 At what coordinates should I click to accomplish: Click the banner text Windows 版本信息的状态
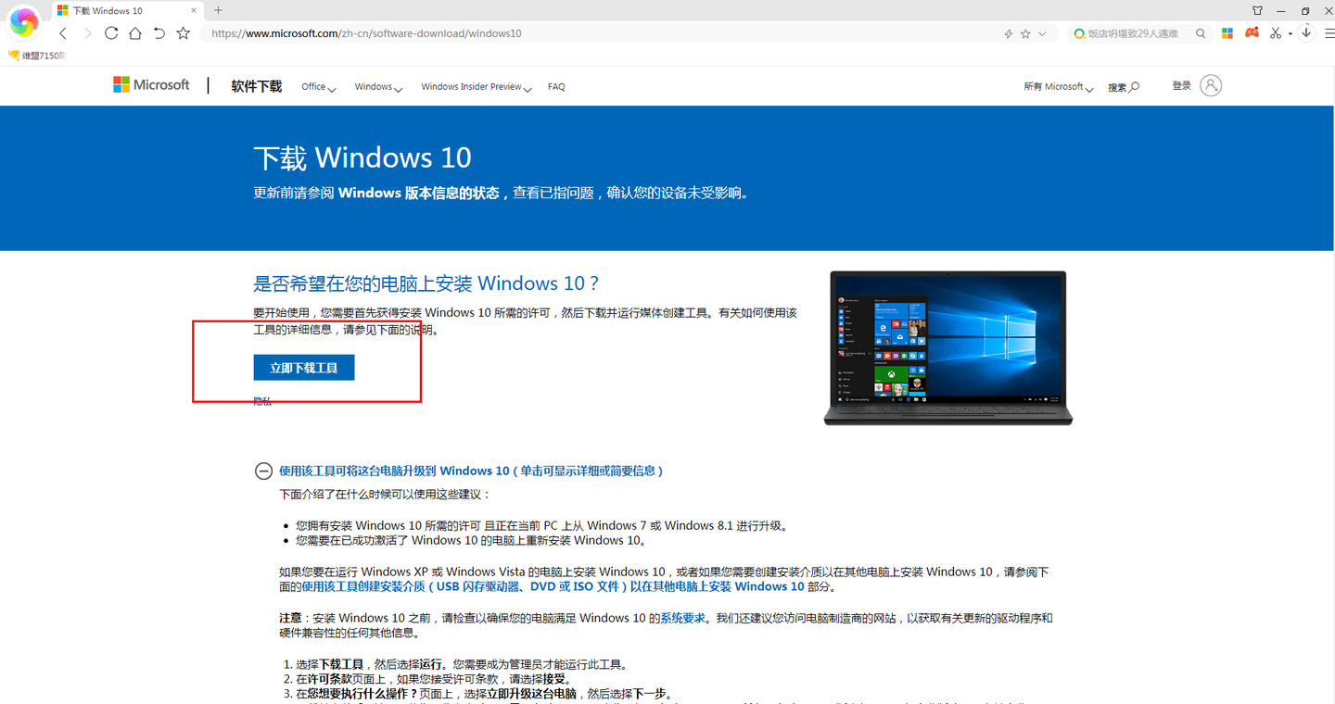(x=419, y=194)
